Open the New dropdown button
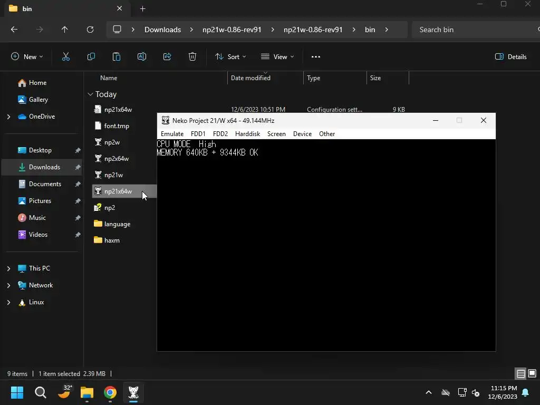Screen dimensions: 540x405 click(27, 57)
